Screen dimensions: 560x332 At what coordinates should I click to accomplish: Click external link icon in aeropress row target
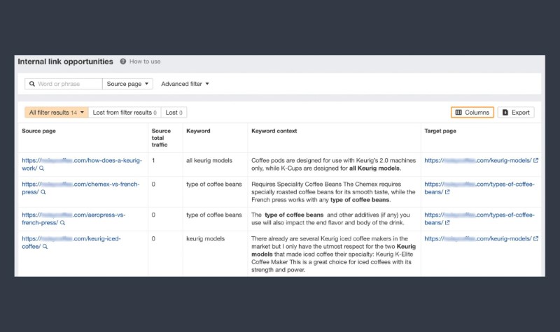447,222
